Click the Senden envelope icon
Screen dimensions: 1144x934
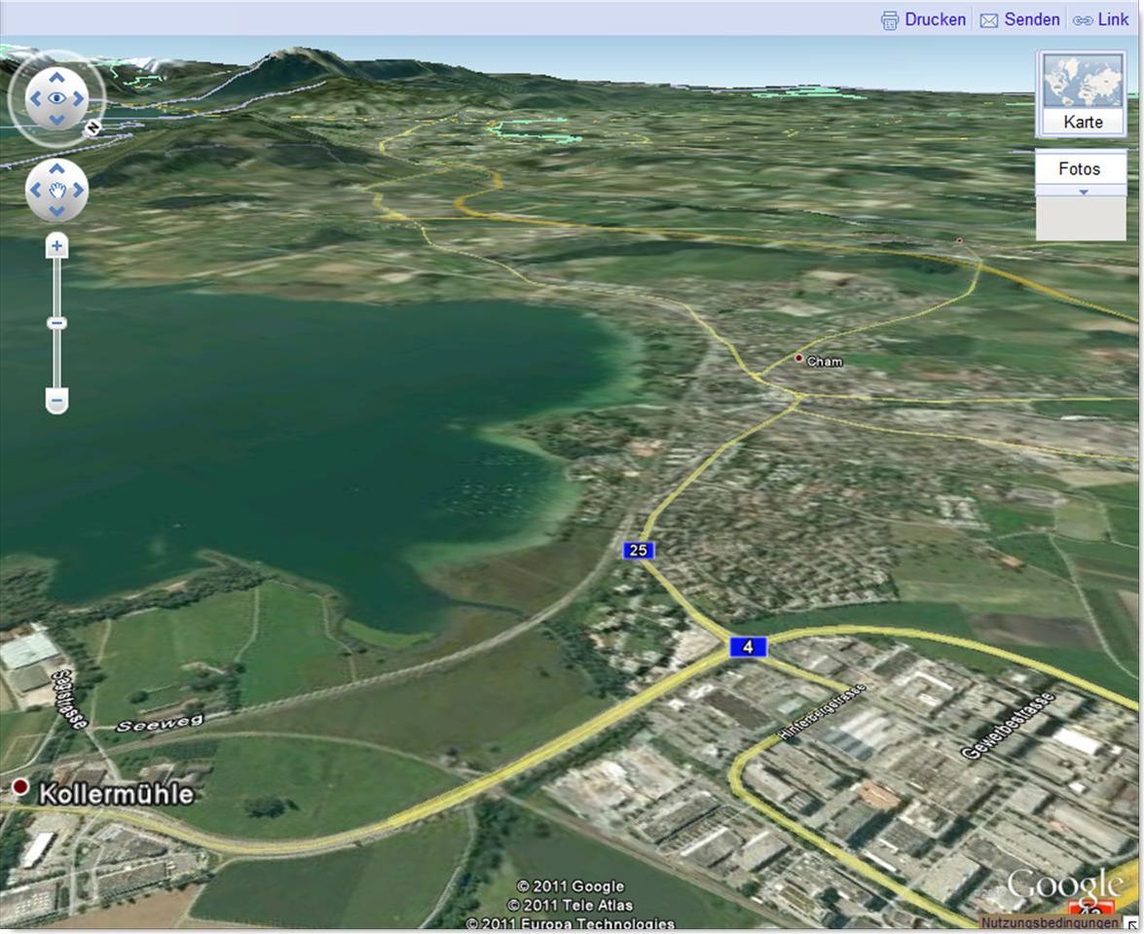click(988, 20)
